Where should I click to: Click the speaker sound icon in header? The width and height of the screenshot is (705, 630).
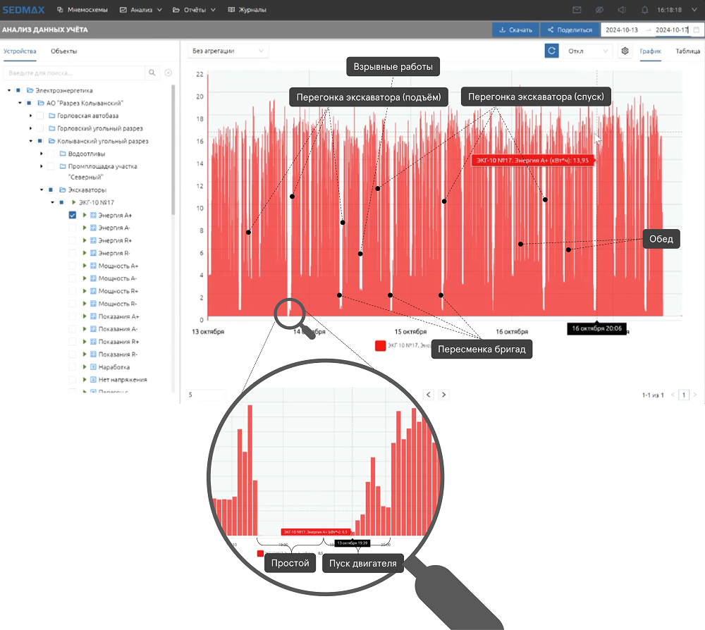[x=622, y=11]
